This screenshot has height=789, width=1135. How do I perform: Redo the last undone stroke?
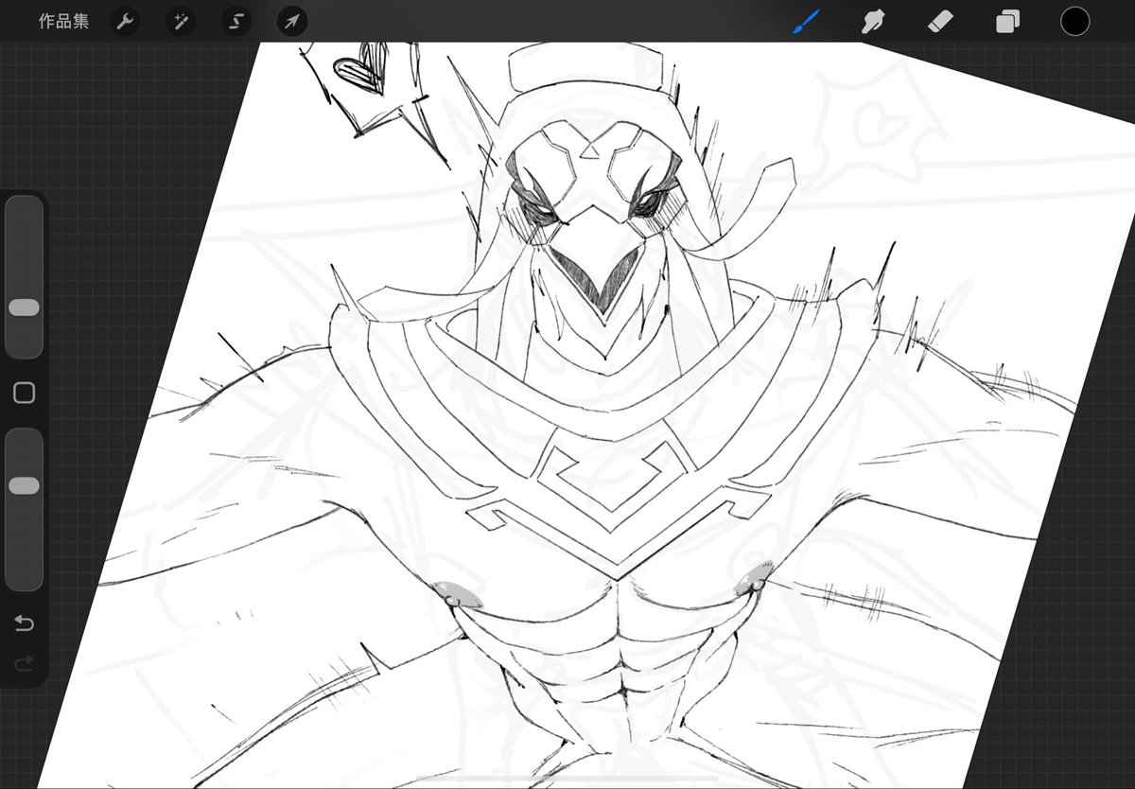[25, 663]
